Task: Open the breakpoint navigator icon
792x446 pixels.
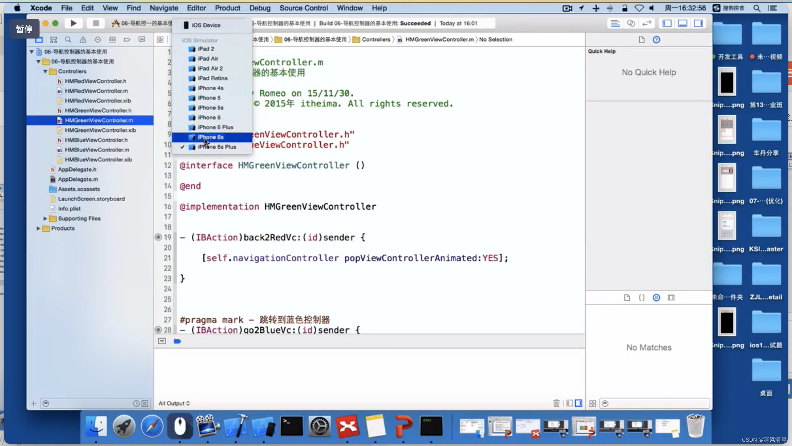Action: (127, 40)
